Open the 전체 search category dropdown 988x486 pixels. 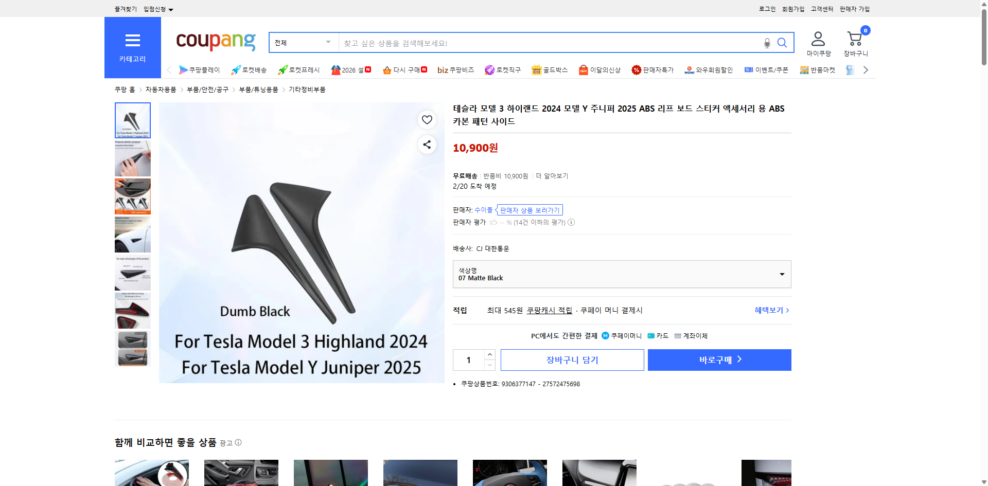click(x=303, y=42)
